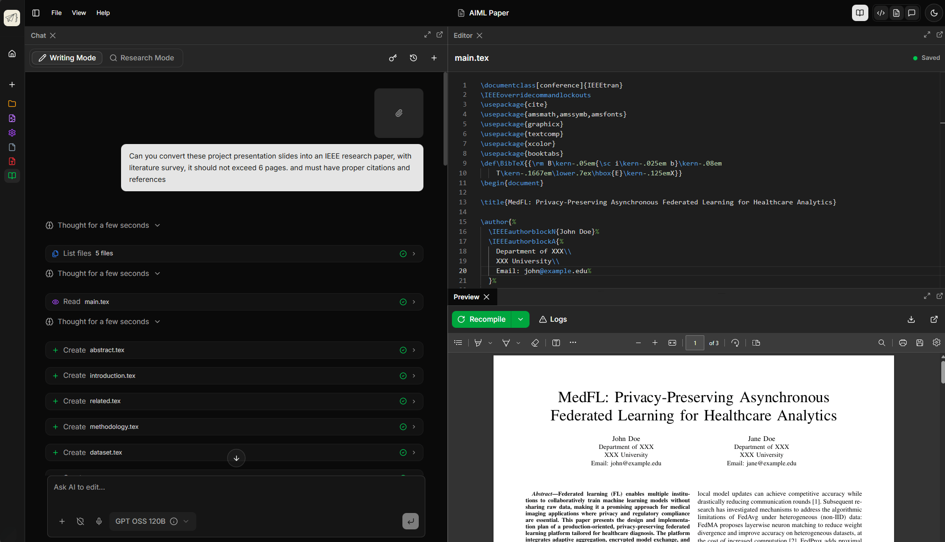Click the print PDF icon

click(902, 343)
